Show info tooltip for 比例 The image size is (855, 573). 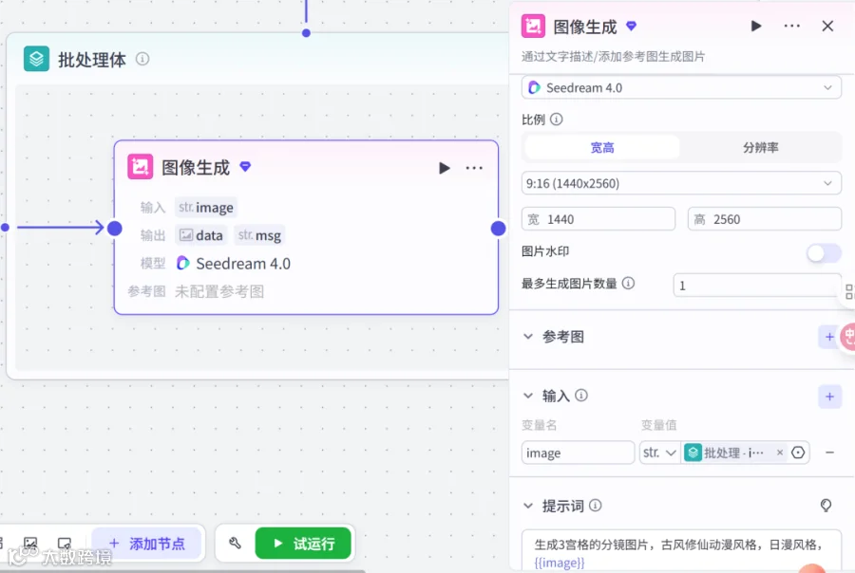(x=556, y=120)
